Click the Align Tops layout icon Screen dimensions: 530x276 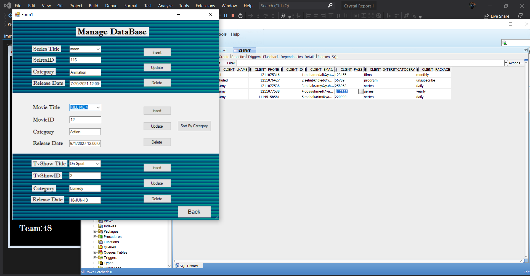point(331,16)
